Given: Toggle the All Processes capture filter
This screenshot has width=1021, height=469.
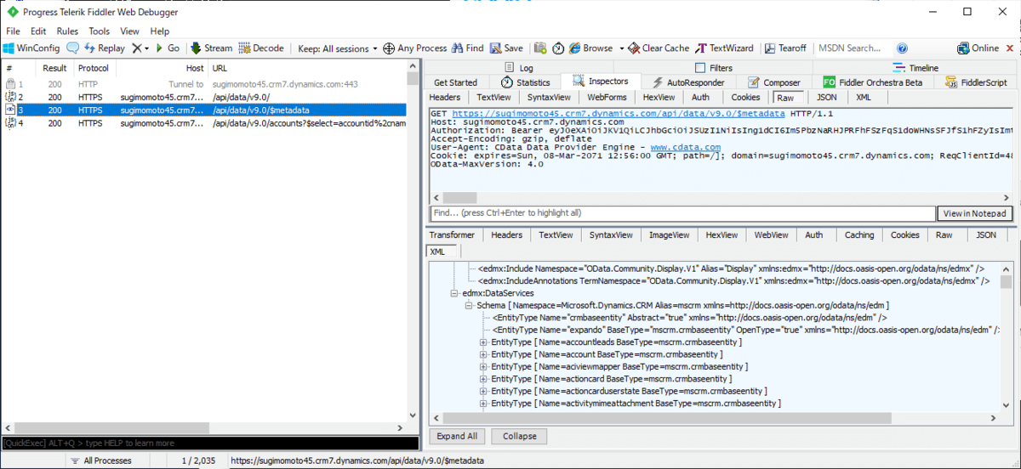Looking at the screenshot, I should pos(100,461).
